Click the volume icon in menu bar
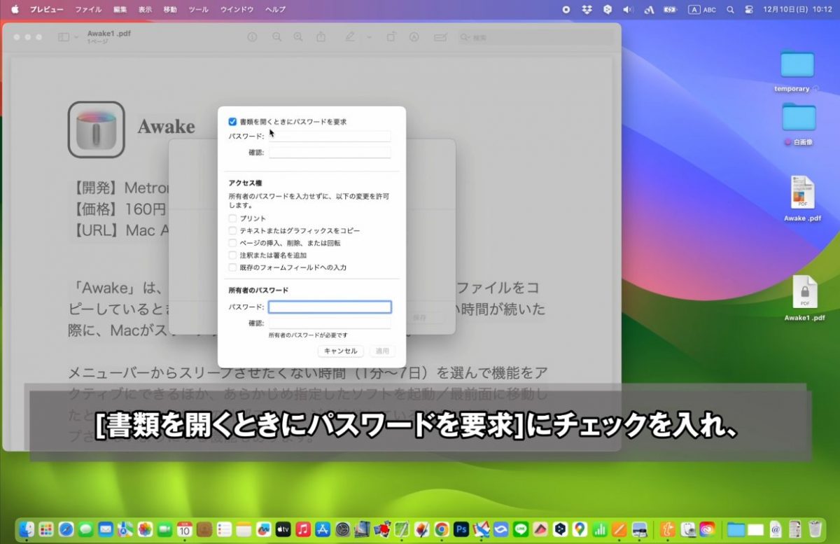The height and width of the screenshot is (544, 840). tap(628, 10)
